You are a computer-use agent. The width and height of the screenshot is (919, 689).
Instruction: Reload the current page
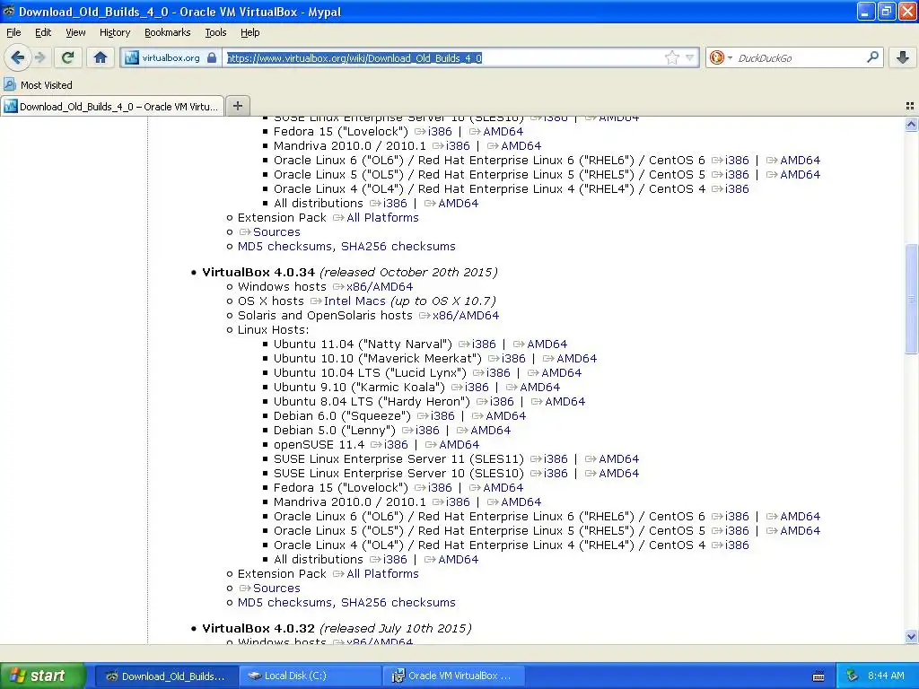click(68, 57)
